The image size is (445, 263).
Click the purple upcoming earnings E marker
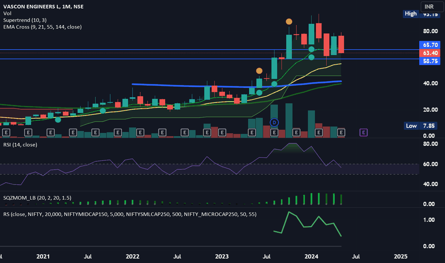[363, 132]
